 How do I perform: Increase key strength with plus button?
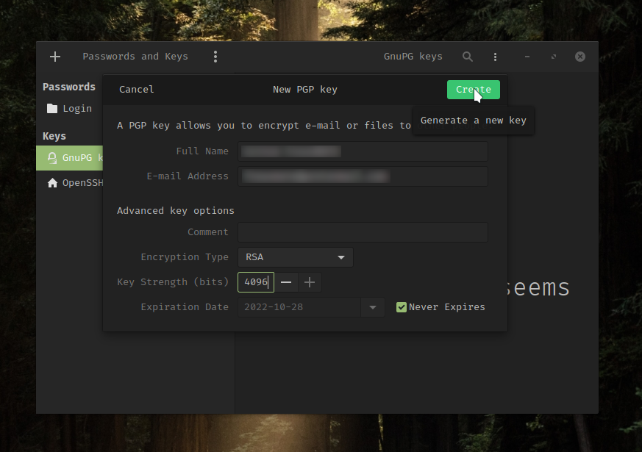[310, 282]
